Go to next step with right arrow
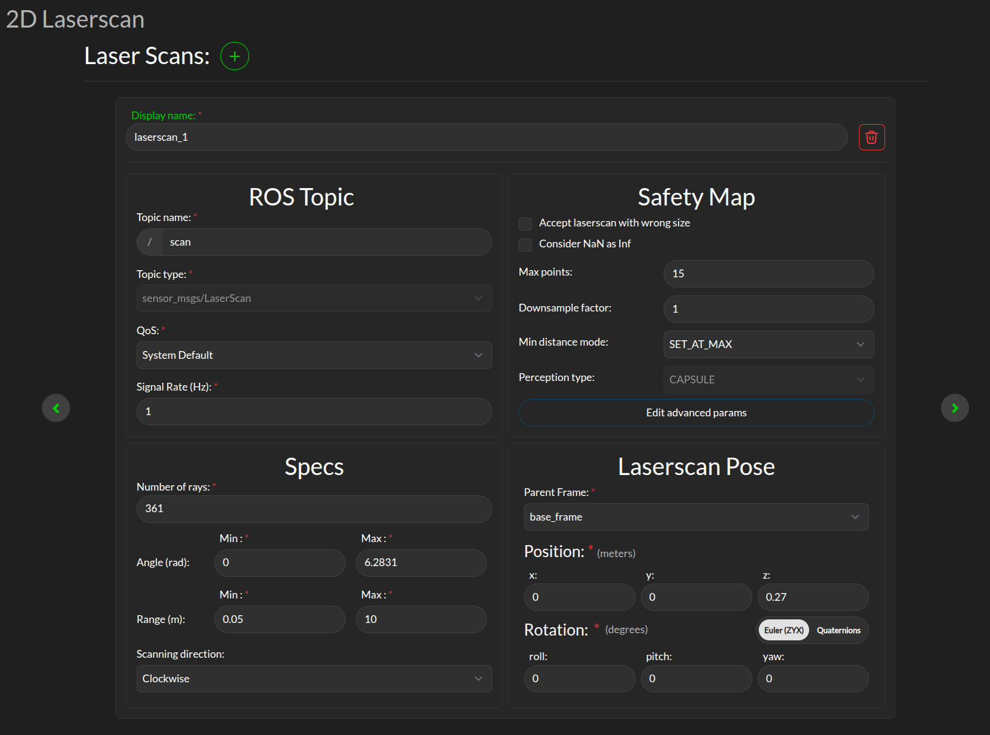This screenshot has height=735, width=990. click(955, 408)
